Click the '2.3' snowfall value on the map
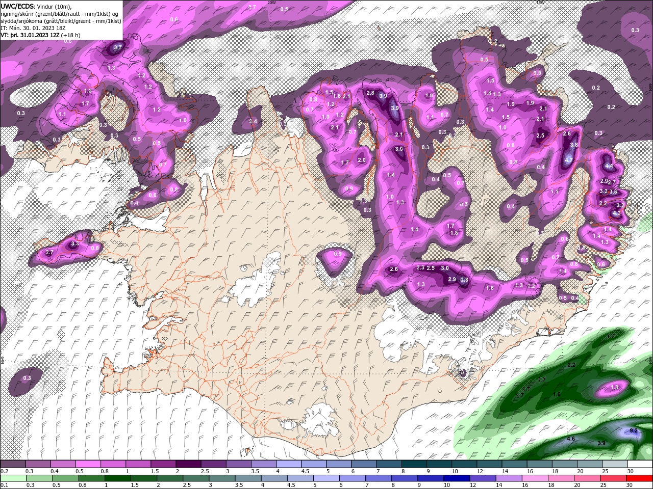 pos(420,267)
